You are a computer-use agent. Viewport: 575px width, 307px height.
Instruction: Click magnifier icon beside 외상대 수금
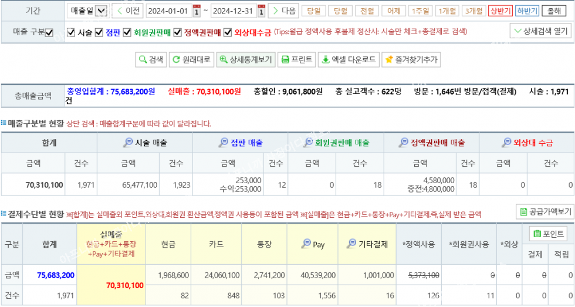click(x=506, y=143)
